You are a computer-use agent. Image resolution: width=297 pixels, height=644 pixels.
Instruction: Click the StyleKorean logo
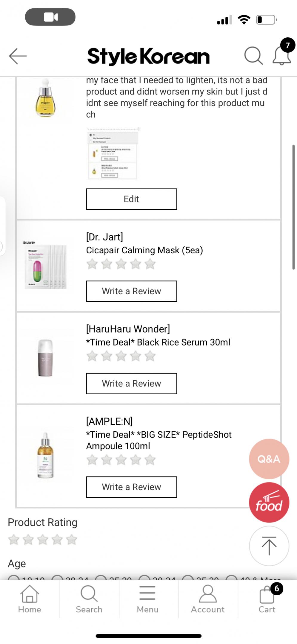coord(148,56)
